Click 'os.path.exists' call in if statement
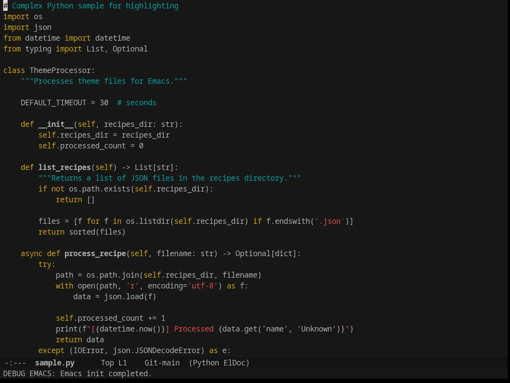The height and width of the screenshot is (383, 510). tap(100, 189)
